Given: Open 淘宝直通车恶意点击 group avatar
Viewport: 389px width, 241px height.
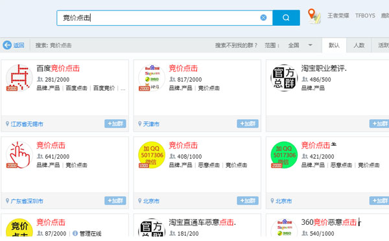Looking at the screenshot, I should [x=152, y=227].
